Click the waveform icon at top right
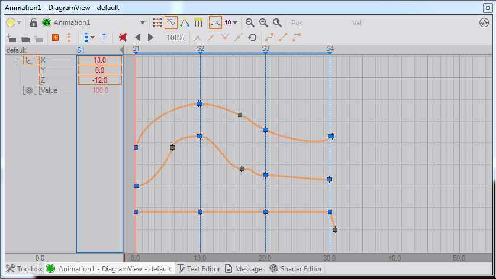Viewport: 496px width, 279px height. [484, 22]
